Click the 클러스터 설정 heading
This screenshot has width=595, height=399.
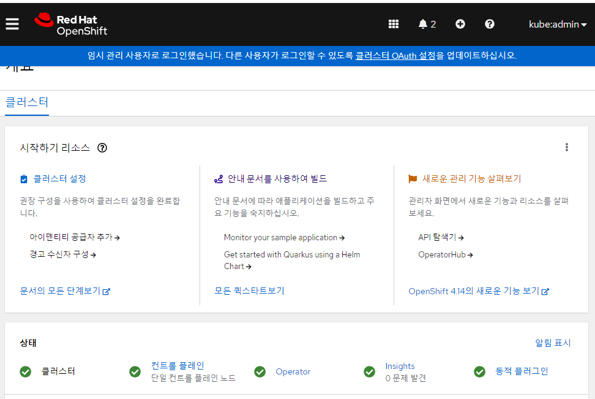59,178
